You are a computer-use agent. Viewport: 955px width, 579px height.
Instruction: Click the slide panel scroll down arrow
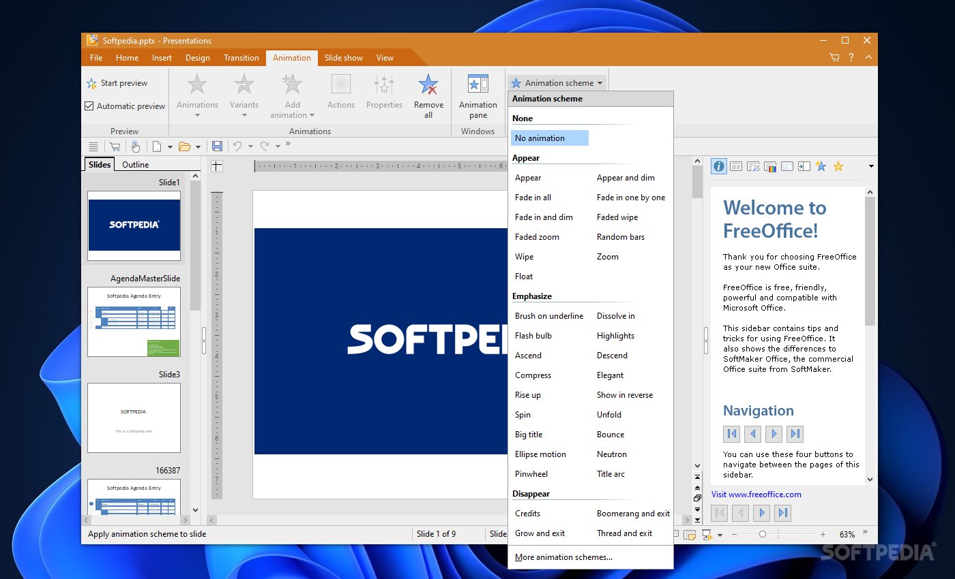pyautogui.click(x=196, y=510)
